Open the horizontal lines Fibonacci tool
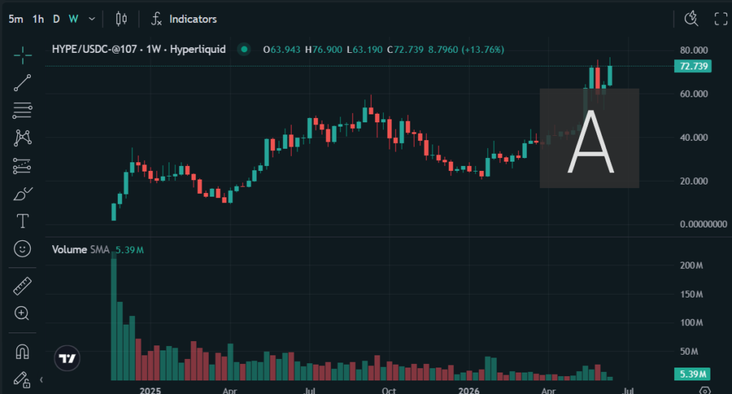The image size is (732, 394). pos(22,110)
